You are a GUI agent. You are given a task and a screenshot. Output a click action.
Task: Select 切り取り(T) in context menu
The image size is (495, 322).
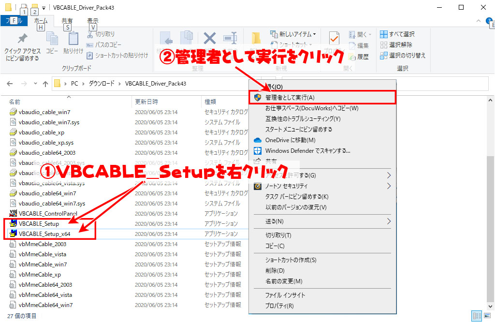[322, 235]
